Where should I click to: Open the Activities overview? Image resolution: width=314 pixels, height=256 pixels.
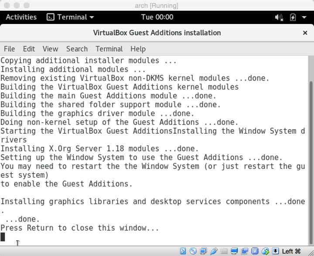tap(21, 17)
